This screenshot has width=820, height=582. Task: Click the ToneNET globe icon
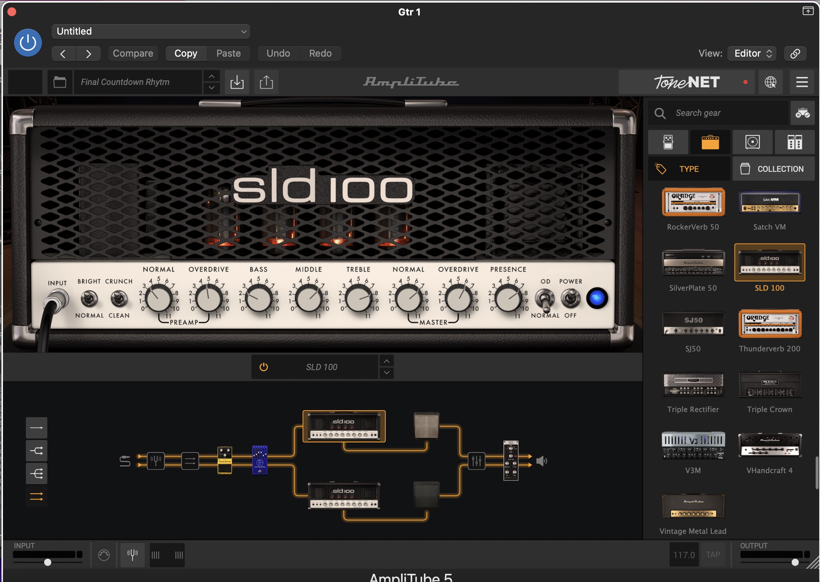point(771,82)
